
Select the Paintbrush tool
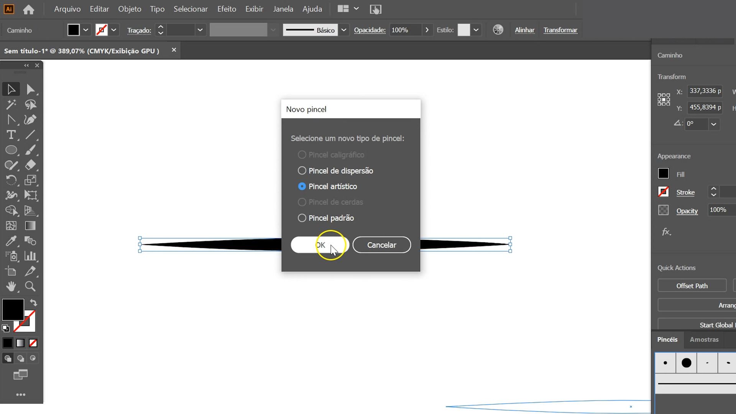pyautogui.click(x=31, y=150)
